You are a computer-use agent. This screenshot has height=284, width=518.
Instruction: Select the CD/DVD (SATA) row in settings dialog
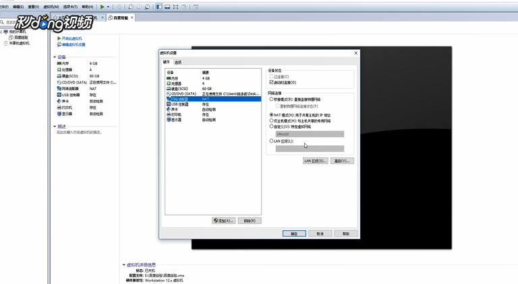pyautogui.click(x=213, y=94)
